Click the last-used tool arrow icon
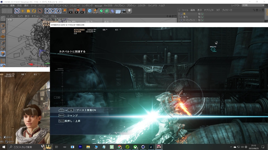The image size is (268, 150). tap(40, 11)
